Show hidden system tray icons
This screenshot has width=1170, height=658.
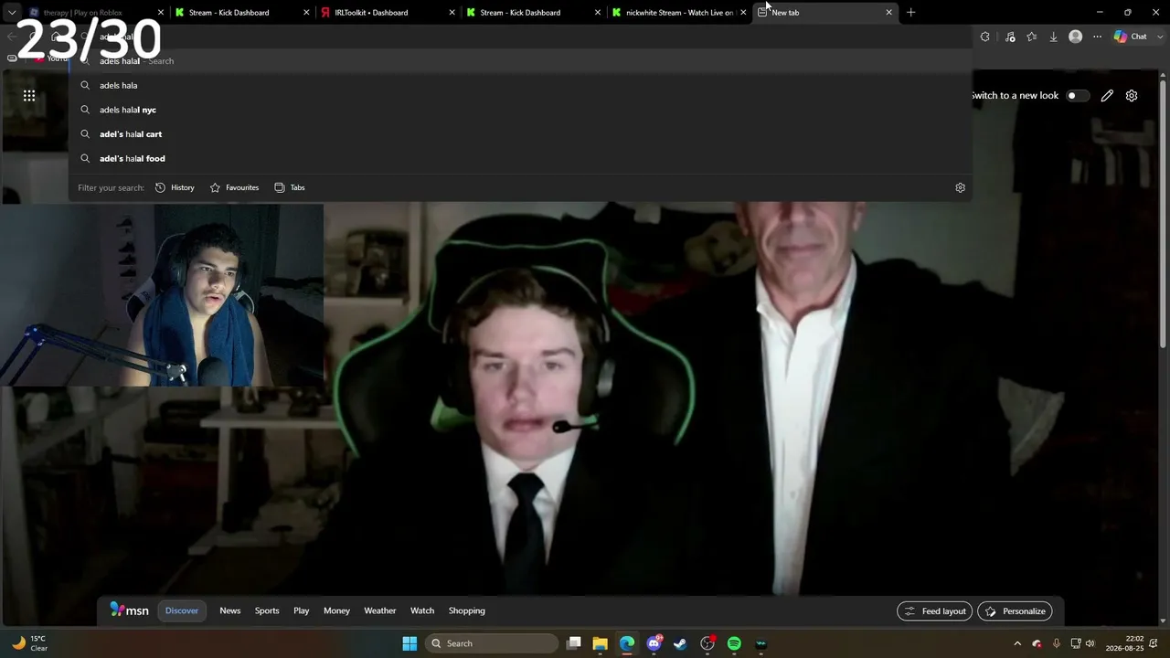pyautogui.click(x=1017, y=643)
